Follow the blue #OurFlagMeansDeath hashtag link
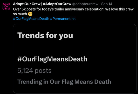This screenshot has height=94, width=138. pos(31,19)
